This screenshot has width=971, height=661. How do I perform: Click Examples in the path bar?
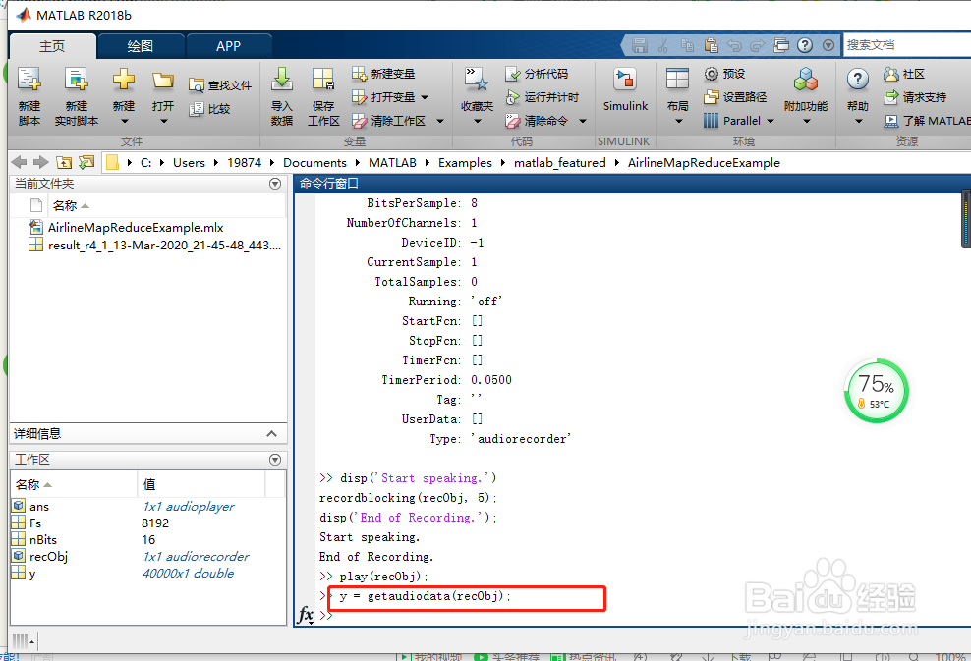coord(465,163)
